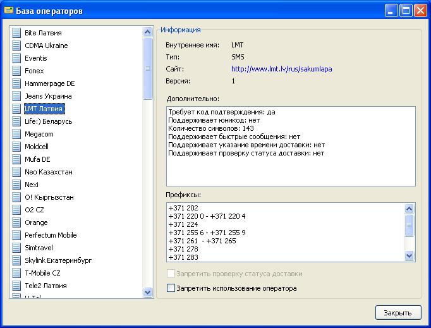This screenshot has width=431, height=328.
Task: Click the Количество символов: 143 line
Action: [211, 128]
